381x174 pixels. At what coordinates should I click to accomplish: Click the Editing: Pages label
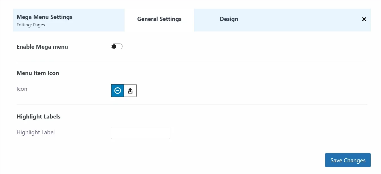pos(31,25)
